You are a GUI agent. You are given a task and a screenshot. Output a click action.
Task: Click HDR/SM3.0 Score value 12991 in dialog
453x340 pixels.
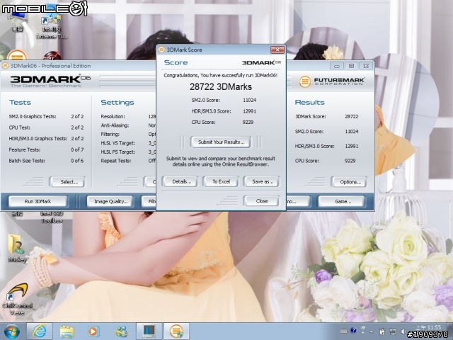click(x=249, y=111)
